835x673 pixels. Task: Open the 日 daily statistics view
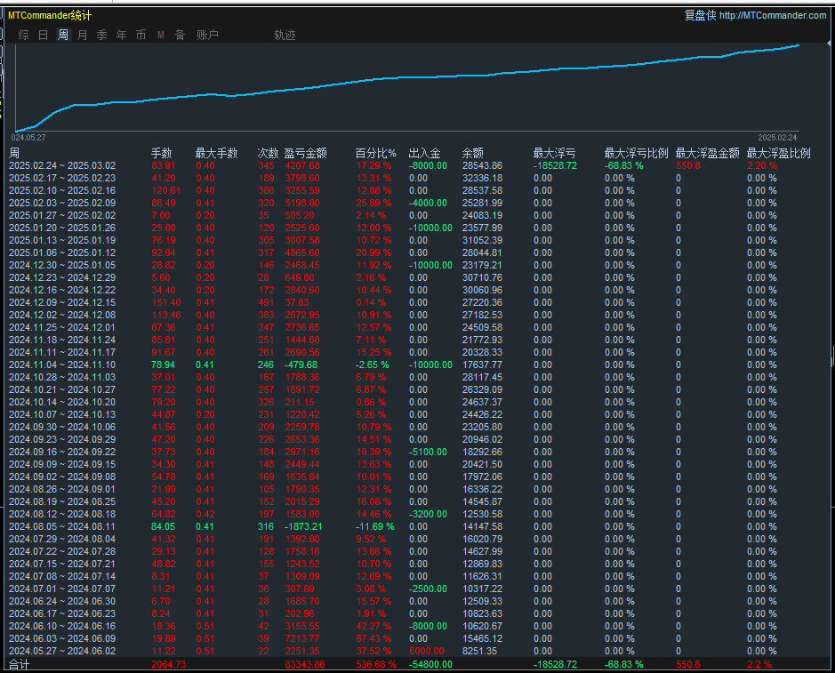(x=42, y=36)
